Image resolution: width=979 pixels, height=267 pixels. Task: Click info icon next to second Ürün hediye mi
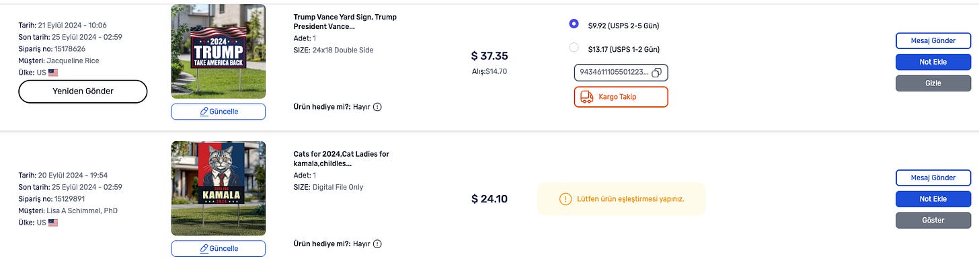click(377, 244)
